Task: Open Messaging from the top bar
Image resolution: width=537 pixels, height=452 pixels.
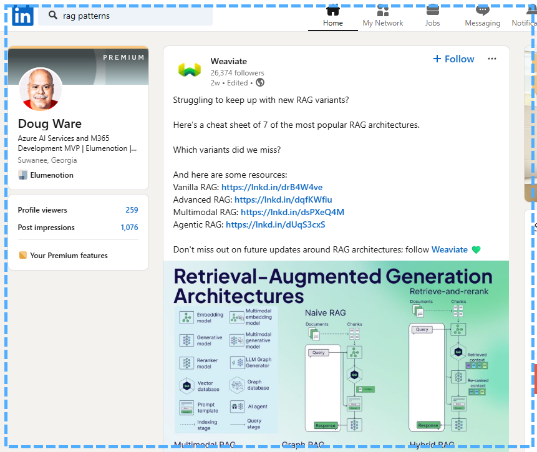Action: [482, 16]
